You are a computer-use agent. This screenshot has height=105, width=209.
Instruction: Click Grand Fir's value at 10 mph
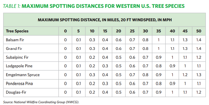pyautogui.click(x=92, y=48)
